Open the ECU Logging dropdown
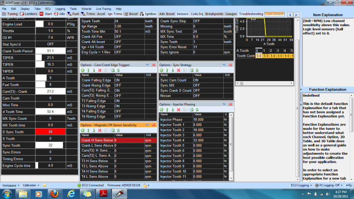This screenshot has width=354, height=199. (301, 185)
